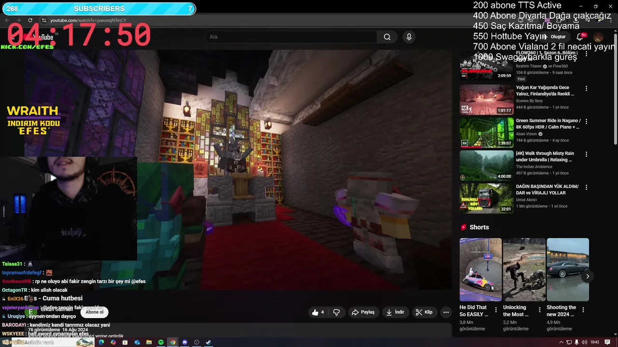Switch to Chrome in the taskbar
This screenshot has width=618, height=347.
(173, 342)
